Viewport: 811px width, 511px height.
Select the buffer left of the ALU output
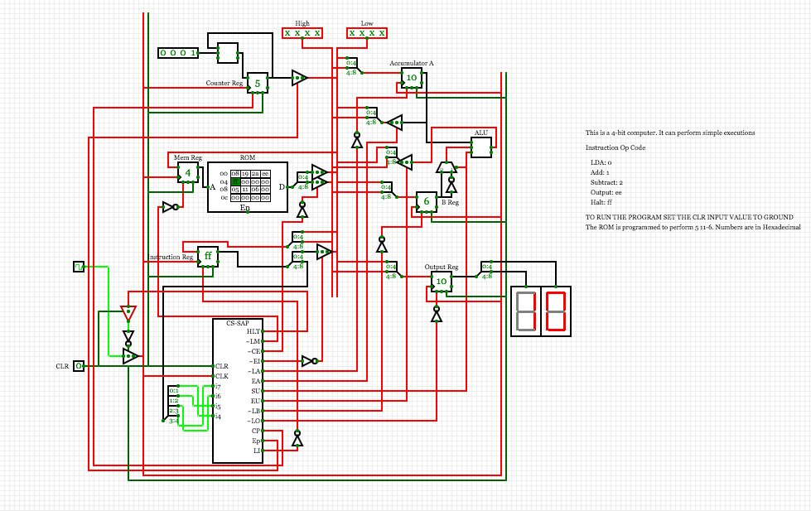(405, 161)
